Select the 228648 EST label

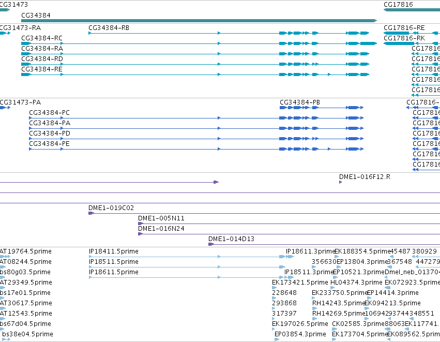pos(284,293)
